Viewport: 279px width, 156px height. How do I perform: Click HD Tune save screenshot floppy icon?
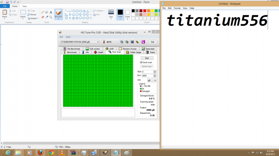point(132,42)
